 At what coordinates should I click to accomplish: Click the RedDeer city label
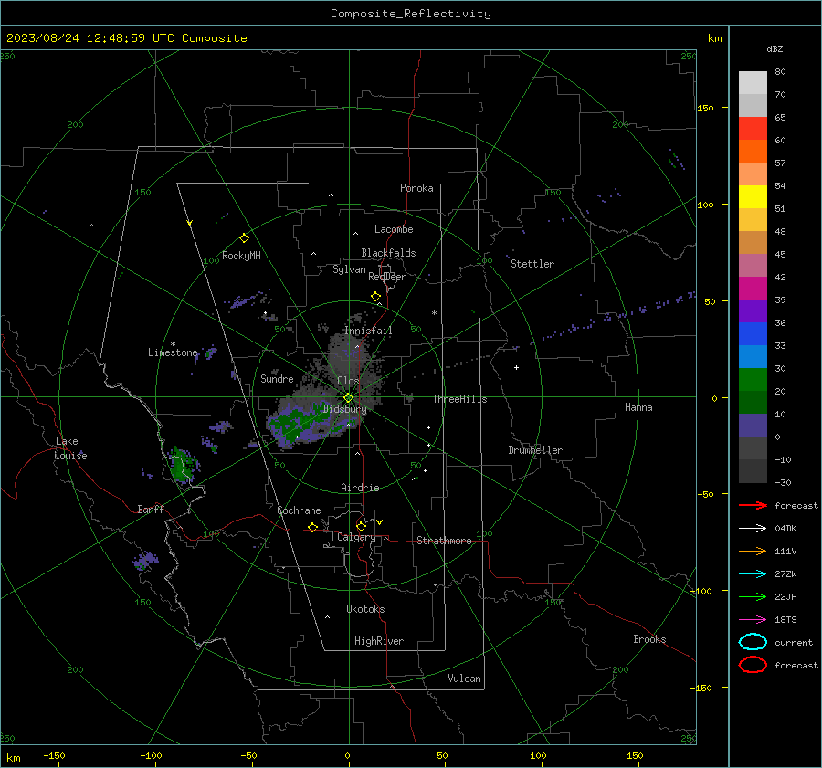387,277
